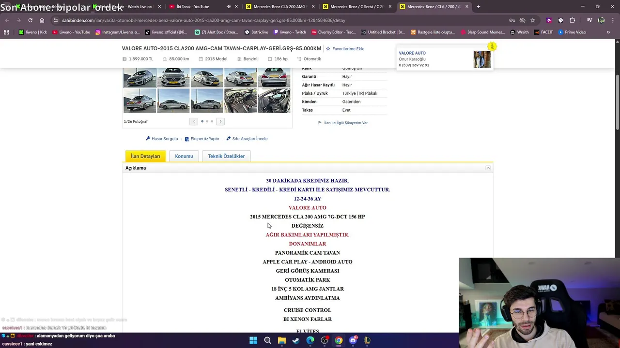The height and width of the screenshot is (348, 620).
Task: Click the Galeriden value in Kimden row
Action: [351, 102]
